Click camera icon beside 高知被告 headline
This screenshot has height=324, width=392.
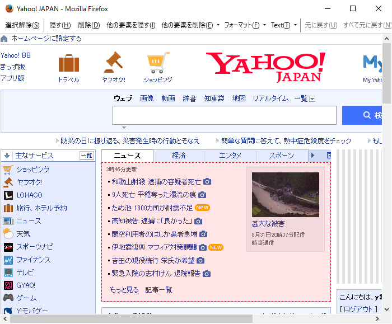tap(198, 221)
